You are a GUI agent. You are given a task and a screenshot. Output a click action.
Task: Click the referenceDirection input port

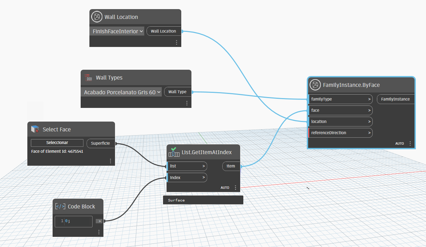click(x=340, y=133)
